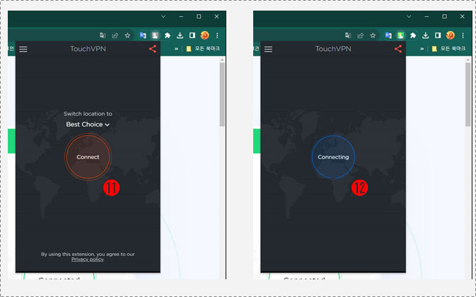
Task: Open downloads icon in right browser
Action: 425,35
